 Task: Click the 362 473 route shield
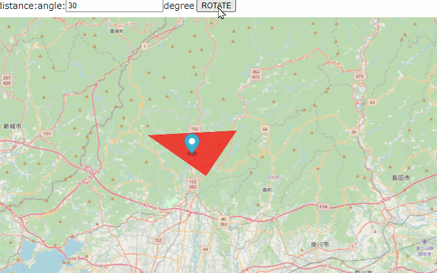coord(256,75)
